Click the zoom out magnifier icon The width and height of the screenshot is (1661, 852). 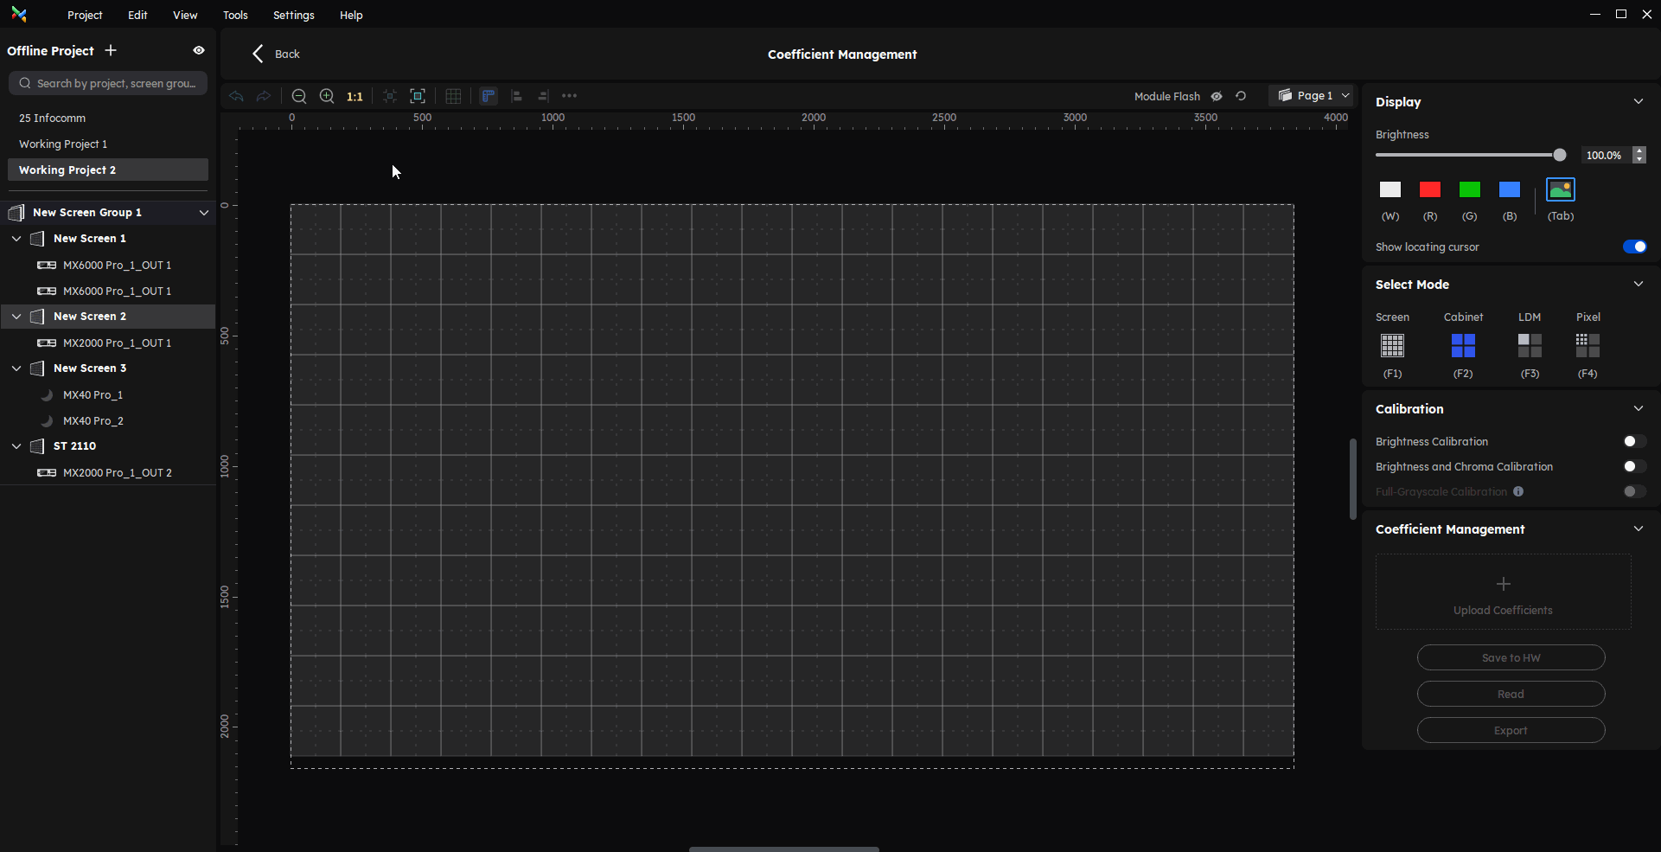click(x=299, y=96)
